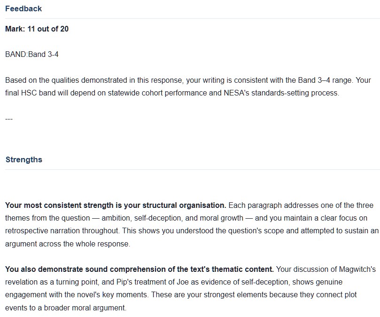Viewport: 380px width, 317px height.
Task: Click the "Mark: 11 out of 20" text
Action: (37, 29)
